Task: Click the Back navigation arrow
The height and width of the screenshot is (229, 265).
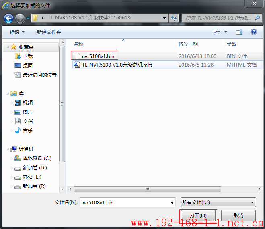Action: coord(8,18)
